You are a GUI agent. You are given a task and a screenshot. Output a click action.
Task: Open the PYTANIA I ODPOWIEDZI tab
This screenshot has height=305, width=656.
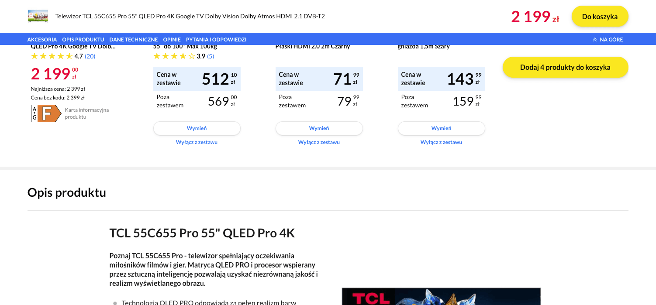pyautogui.click(x=216, y=39)
